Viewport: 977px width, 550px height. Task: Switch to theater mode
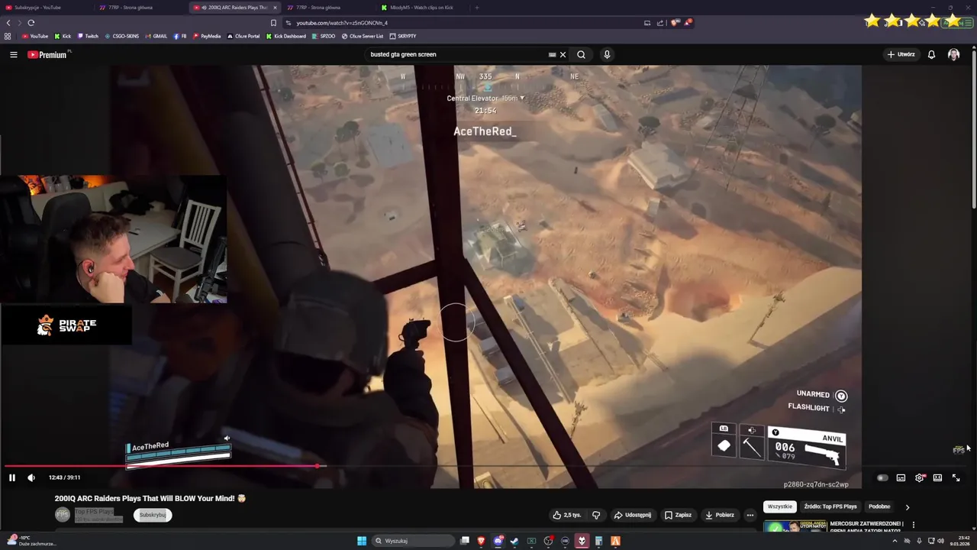pos(937,477)
